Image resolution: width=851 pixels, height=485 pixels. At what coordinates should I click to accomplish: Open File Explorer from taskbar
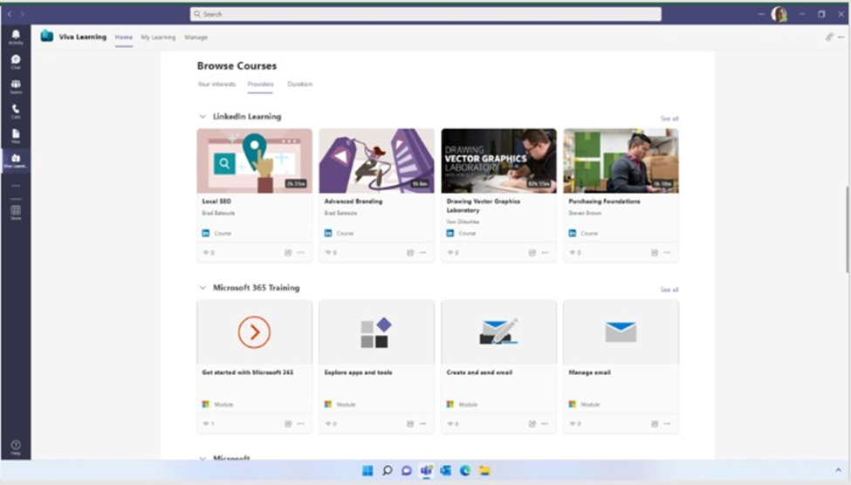(484, 470)
